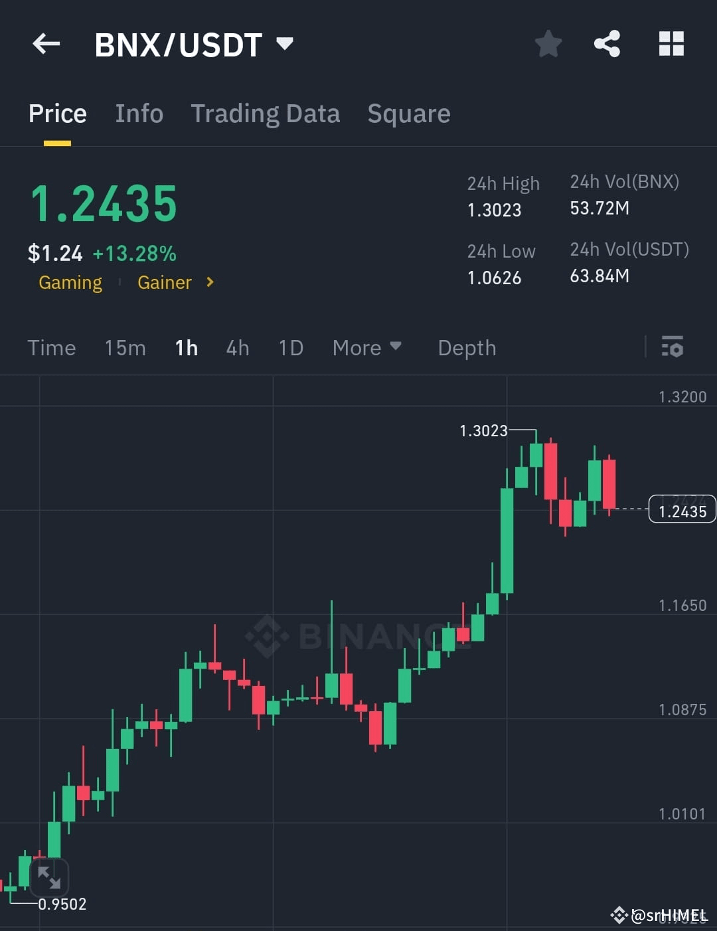Open the Depth view

click(467, 347)
